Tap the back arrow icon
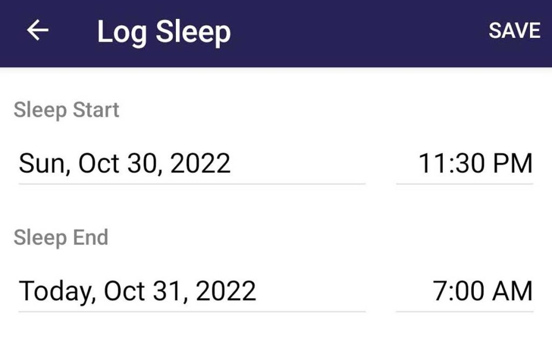The height and width of the screenshot is (354, 552). (37, 31)
